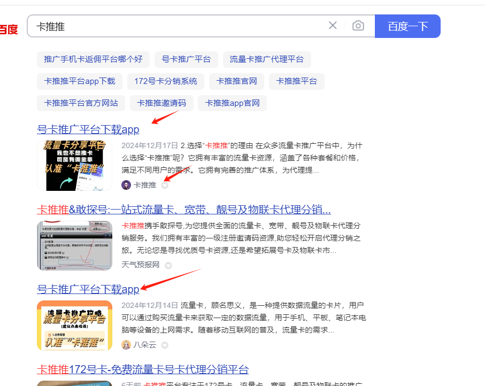Open 天气预报网 source link
485x386 pixels.
141,265
